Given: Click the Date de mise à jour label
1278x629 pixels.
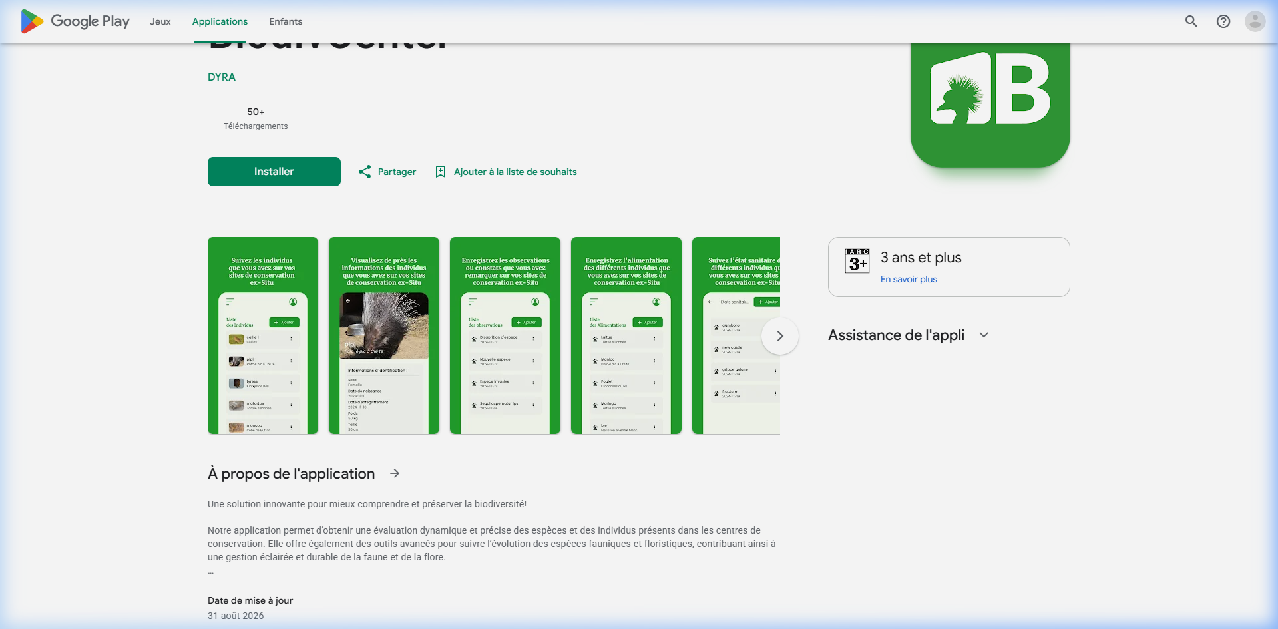Looking at the screenshot, I should [250, 600].
